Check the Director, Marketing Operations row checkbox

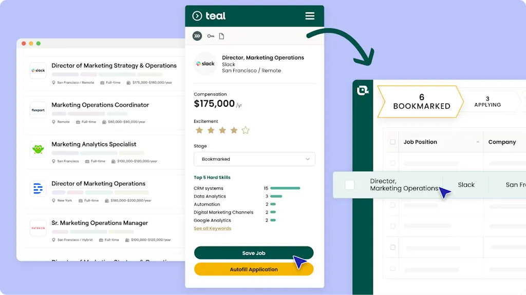click(350, 185)
